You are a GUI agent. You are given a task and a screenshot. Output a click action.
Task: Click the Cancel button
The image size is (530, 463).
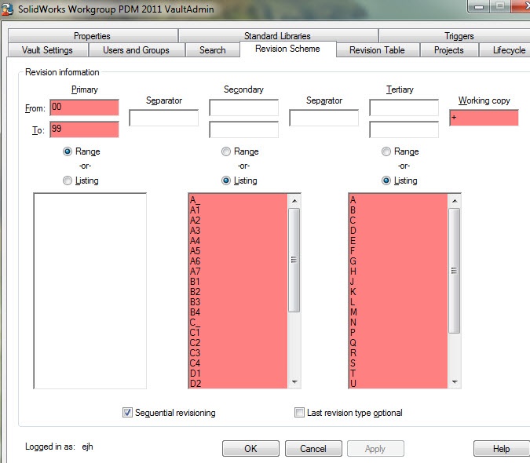click(x=313, y=448)
